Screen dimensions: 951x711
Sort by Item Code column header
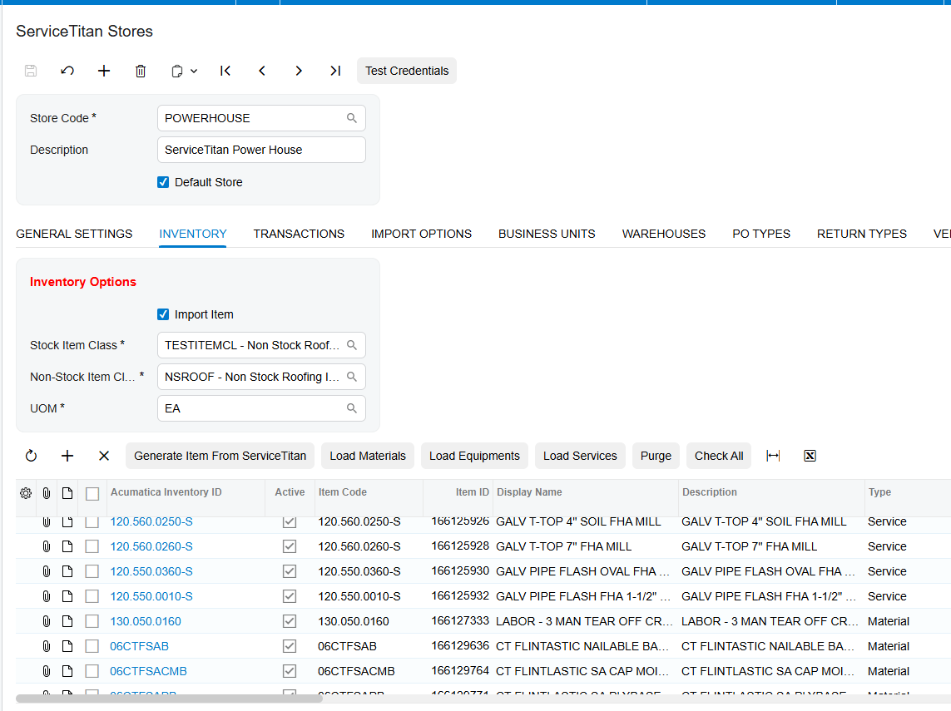[x=343, y=492]
